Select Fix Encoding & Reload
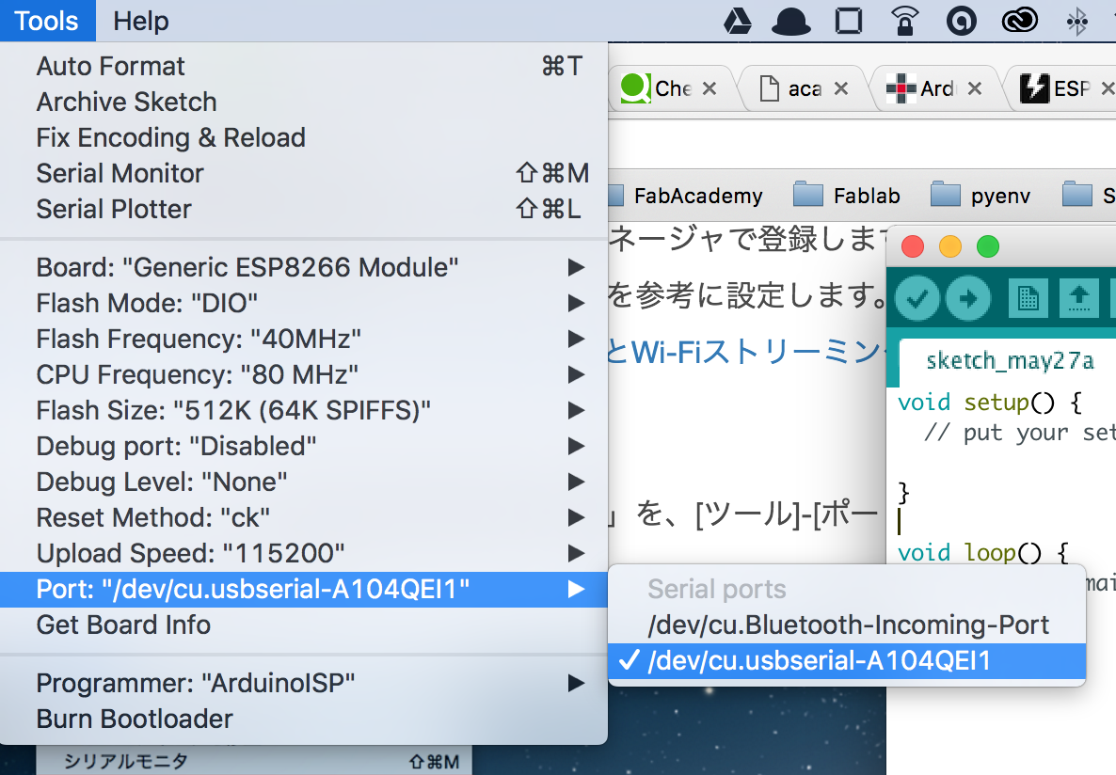The width and height of the screenshot is (1116, 775). coord(304,137)
